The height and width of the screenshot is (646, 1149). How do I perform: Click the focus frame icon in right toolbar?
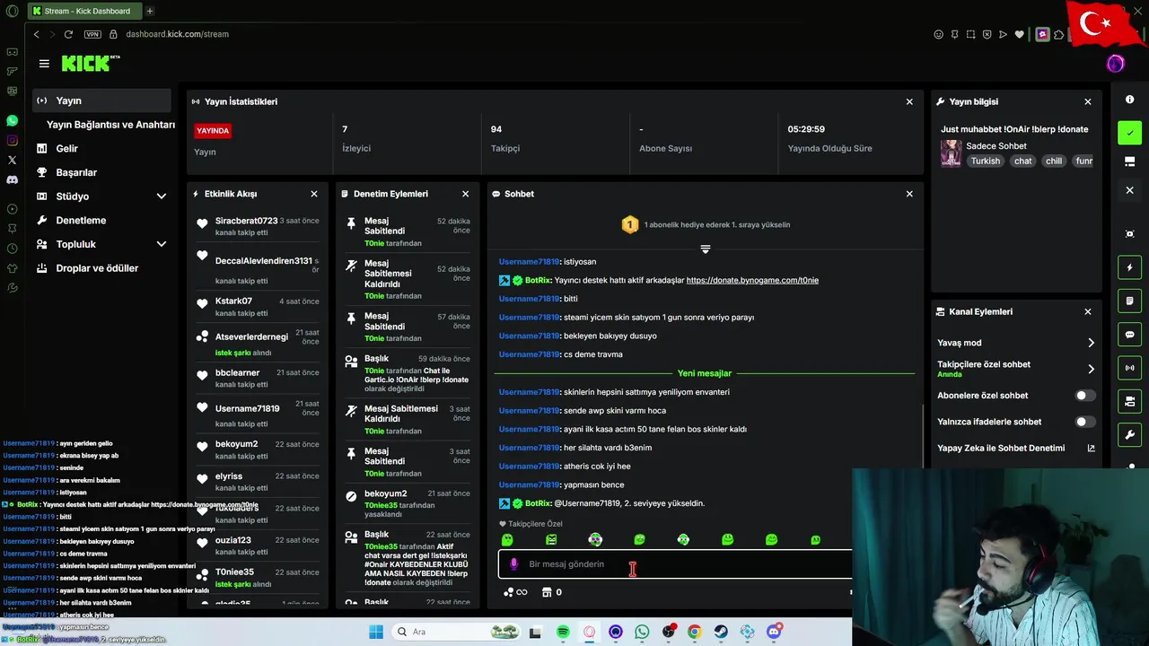(x=1129, y=233)
